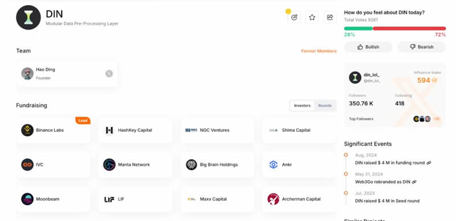The image size is (456, 221).
Task: Star DIN to add to favorites
Action: (x=312, y=18)
